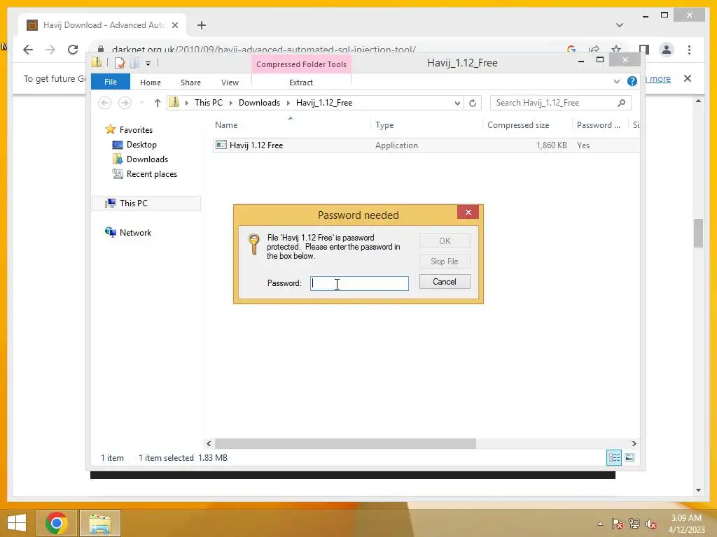Click Havij_1.12_Free breadcrumb segment

324,103
